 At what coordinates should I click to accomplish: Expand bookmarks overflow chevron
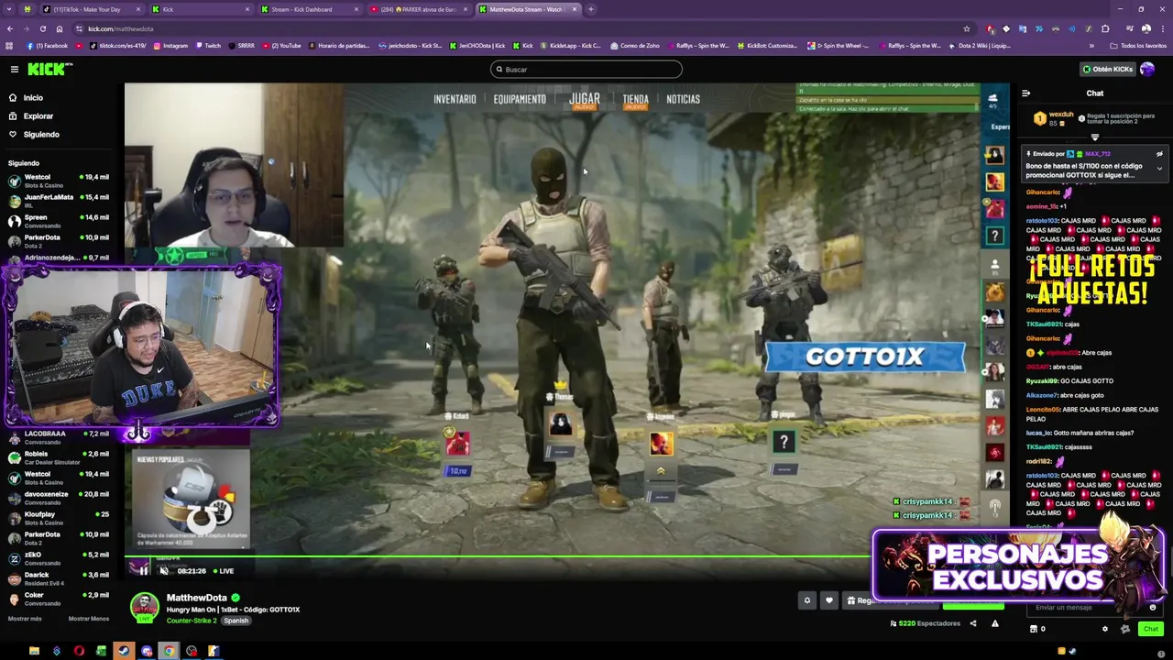pos(1091,45)
